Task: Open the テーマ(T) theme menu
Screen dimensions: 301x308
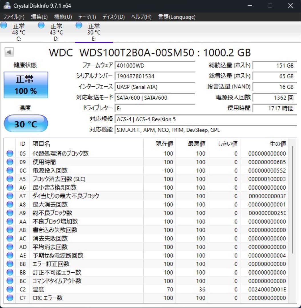Action: (x=87, y=17)
